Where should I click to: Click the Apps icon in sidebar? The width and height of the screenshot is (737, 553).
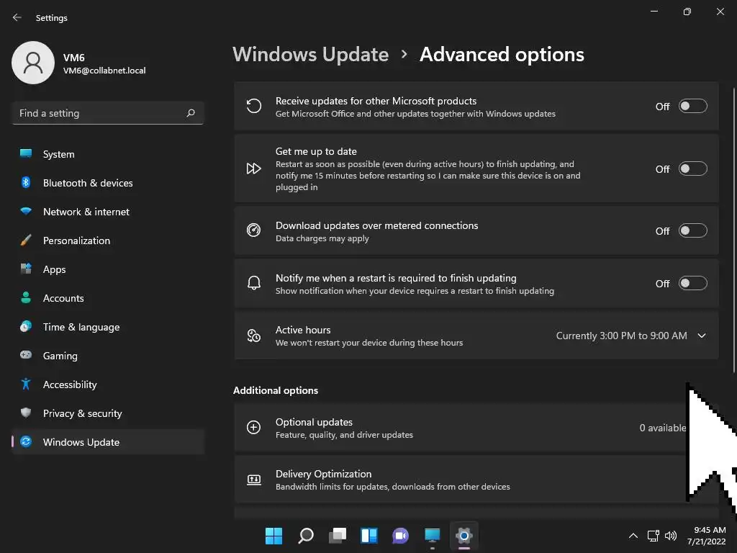26,269
